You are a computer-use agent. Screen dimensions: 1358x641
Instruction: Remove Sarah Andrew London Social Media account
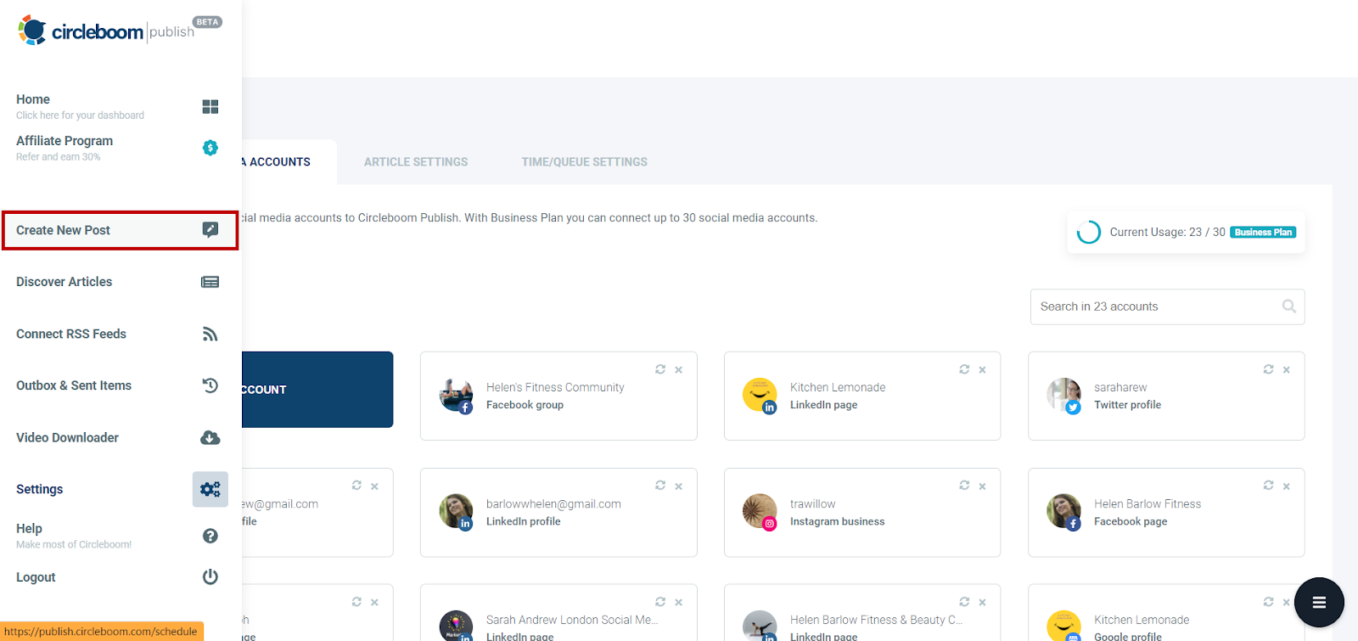679,603
